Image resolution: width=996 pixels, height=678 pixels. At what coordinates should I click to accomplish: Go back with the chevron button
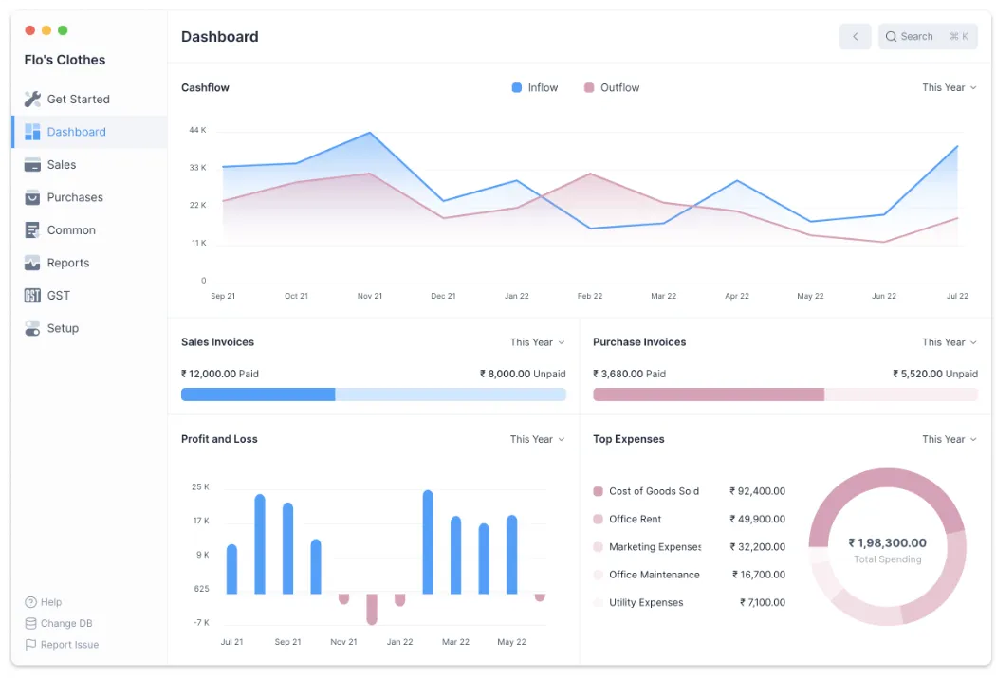point(855,37)
